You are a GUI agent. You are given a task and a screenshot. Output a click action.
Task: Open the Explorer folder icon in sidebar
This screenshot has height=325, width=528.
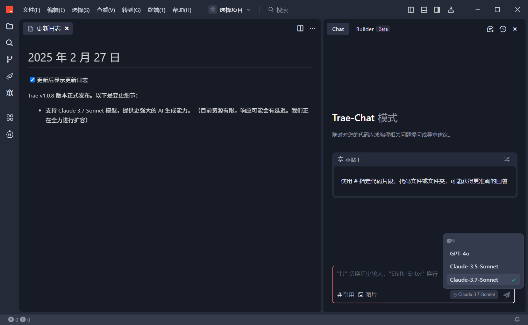[10, 26]
